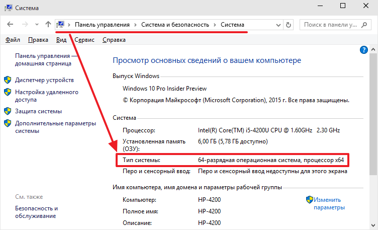
Task: Open help with the blue question icon
Action: [x=364, y=50]
